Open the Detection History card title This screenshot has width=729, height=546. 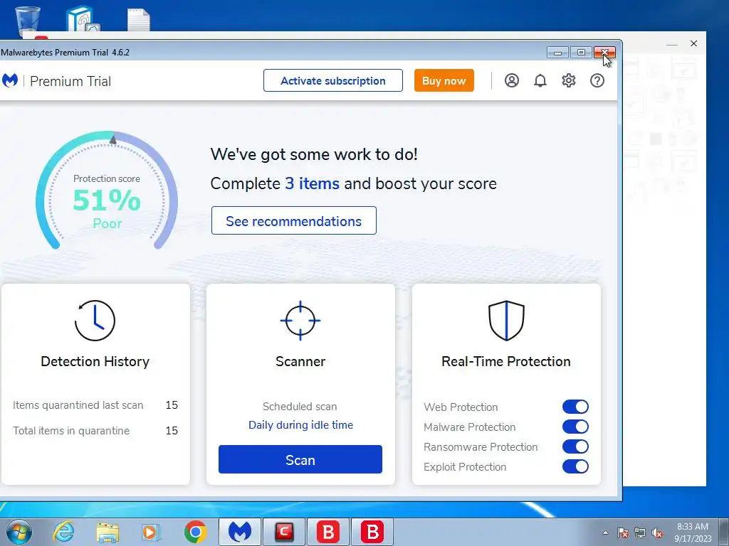pyautogui.click(x=95, y=361)
